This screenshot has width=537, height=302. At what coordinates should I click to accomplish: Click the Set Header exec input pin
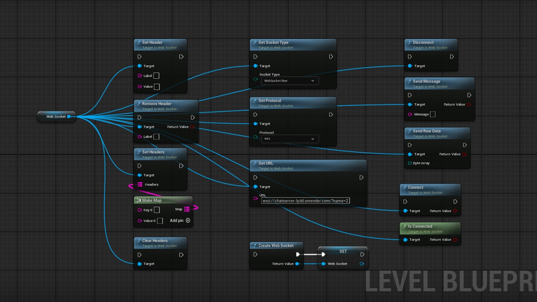click(x=139, y=57)
